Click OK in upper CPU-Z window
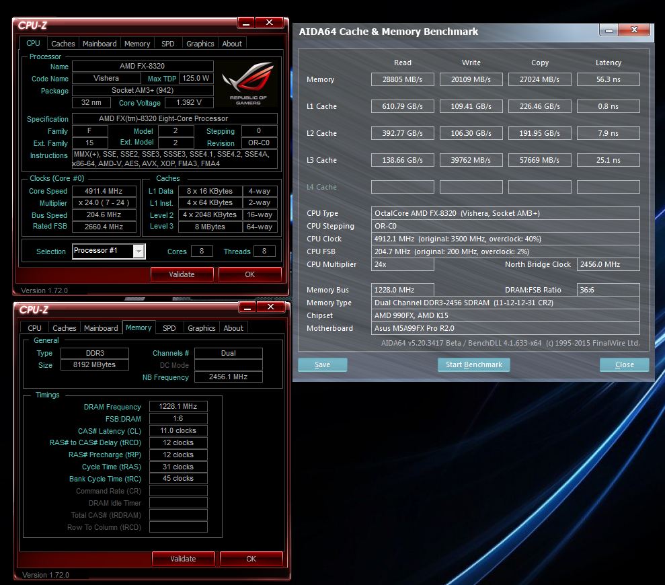665x585 pixels. click(x=250, y=274)
